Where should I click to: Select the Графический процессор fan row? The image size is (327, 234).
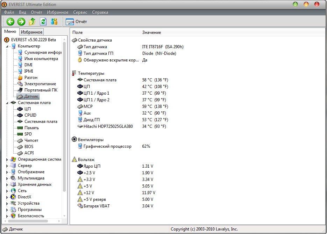pyautogui.click(x=113, y=146)
